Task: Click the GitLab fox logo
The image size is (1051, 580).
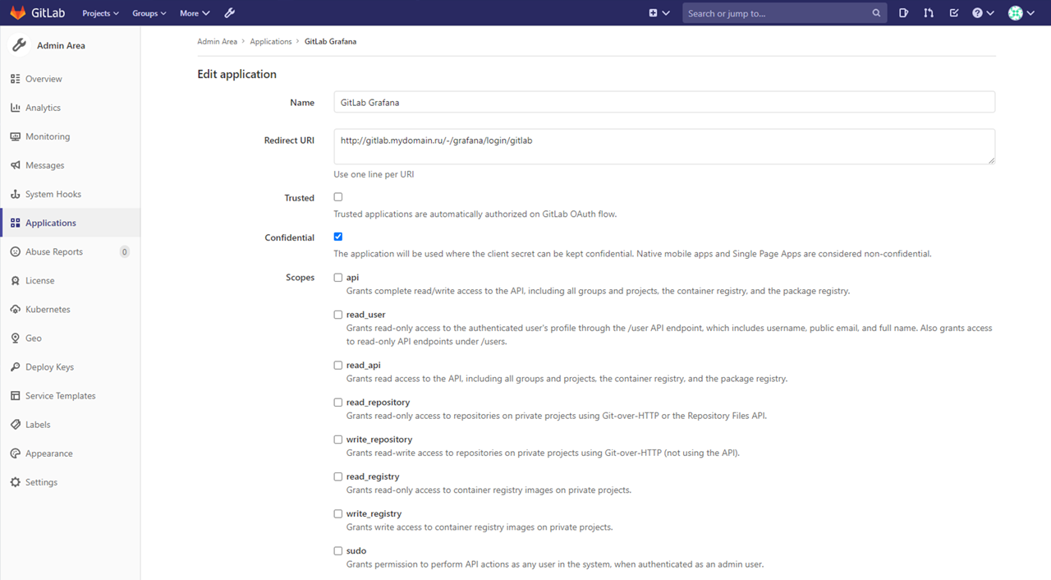Action: (18, 13)
